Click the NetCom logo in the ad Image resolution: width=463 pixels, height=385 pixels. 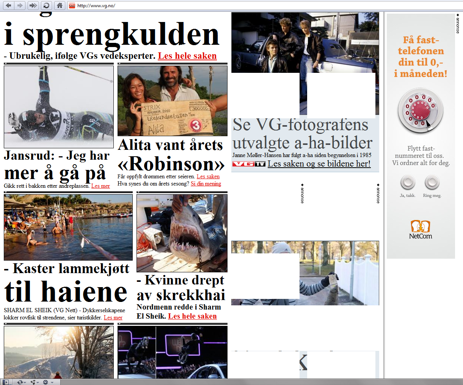pyautogui.click(x=421, y=229)
